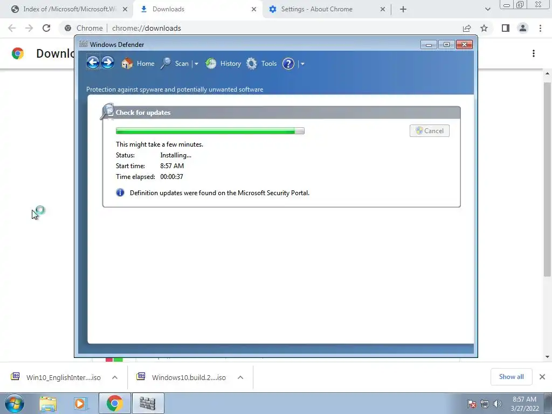Open Downloads page more actions menu
The image size is (552, 414).
click(534, 53)
